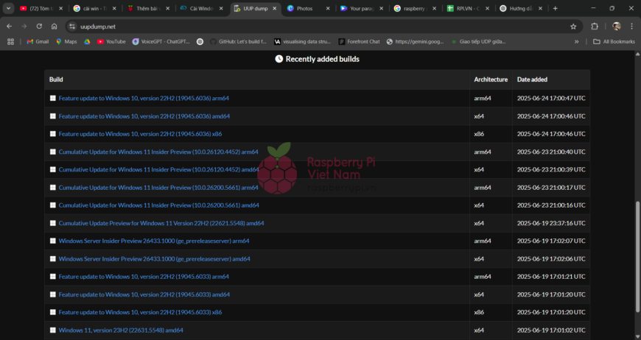Open the Gmail bookmark

click(x=38, y=42)
